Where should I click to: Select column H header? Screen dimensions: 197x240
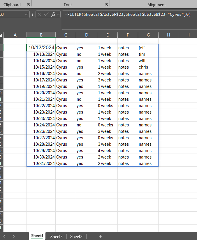pos(168,35)
